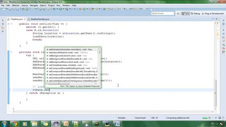This screenshot has height=127, width=226.
Task: Open Eclipse from the taskbar
Action: 56,124
